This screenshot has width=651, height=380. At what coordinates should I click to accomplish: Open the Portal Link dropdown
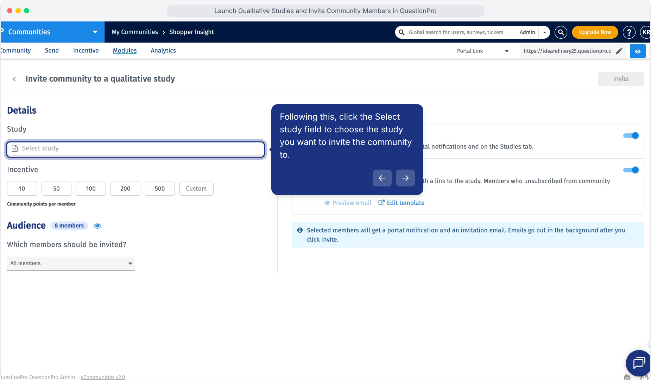point(483,51)
